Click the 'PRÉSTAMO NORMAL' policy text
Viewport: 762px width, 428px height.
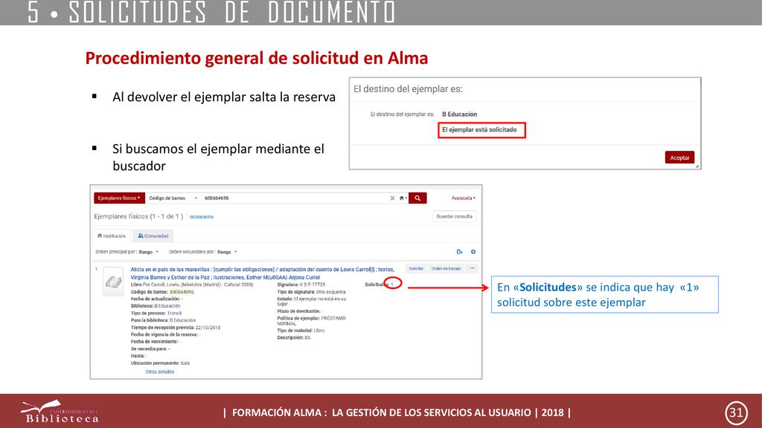click(x=311, y=321)
